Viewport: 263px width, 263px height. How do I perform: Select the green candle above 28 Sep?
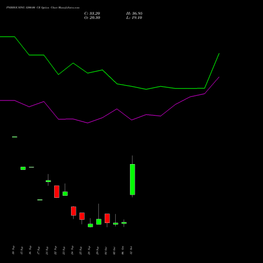[x=90, y=226]
